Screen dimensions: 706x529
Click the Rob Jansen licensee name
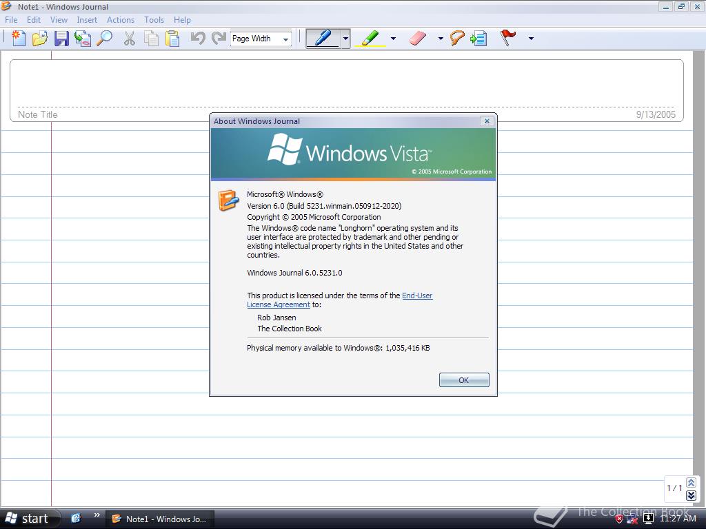tap(276, 317)
